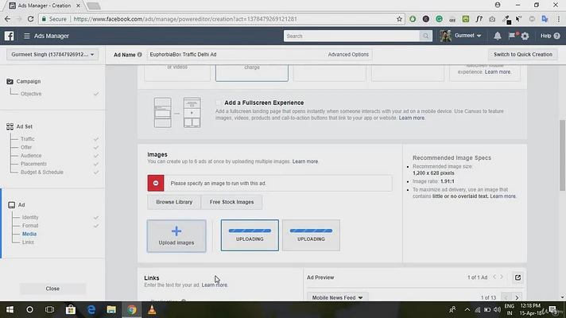This screenshot has width=566, height=318.
Task: Click the Campaign folder icon
Action: (x=10, y=81)
